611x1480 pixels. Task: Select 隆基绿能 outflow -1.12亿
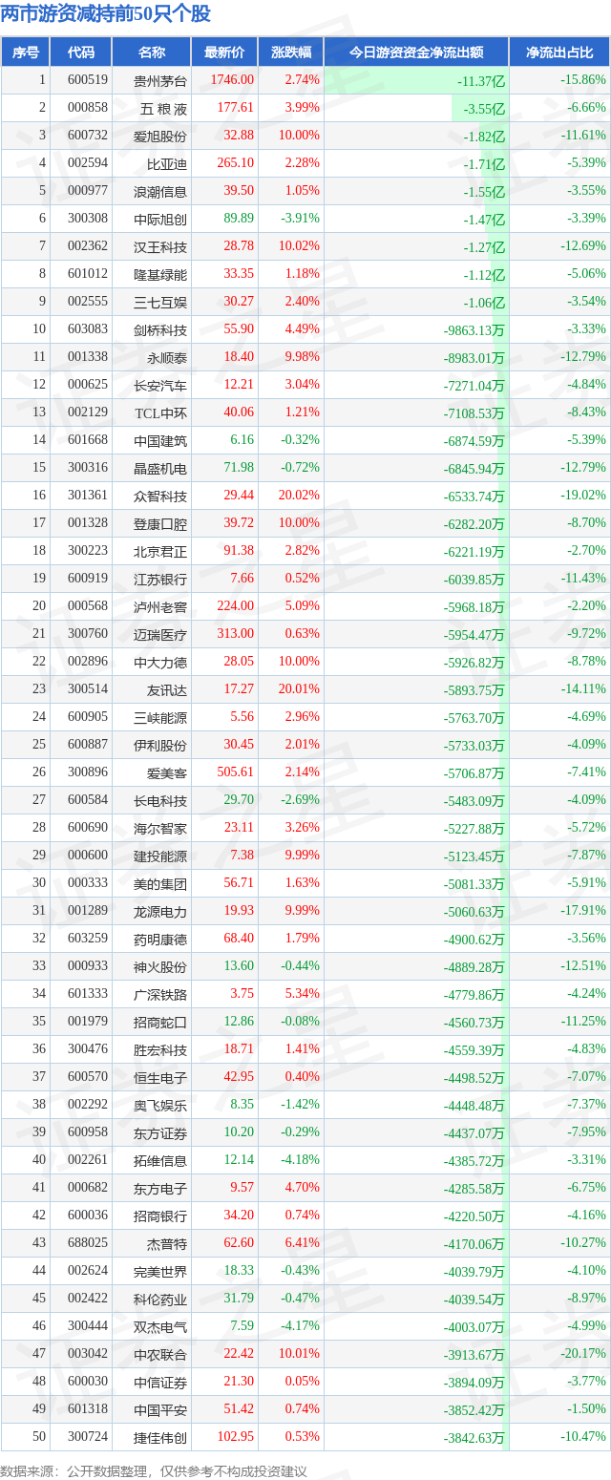coord(482,275)
